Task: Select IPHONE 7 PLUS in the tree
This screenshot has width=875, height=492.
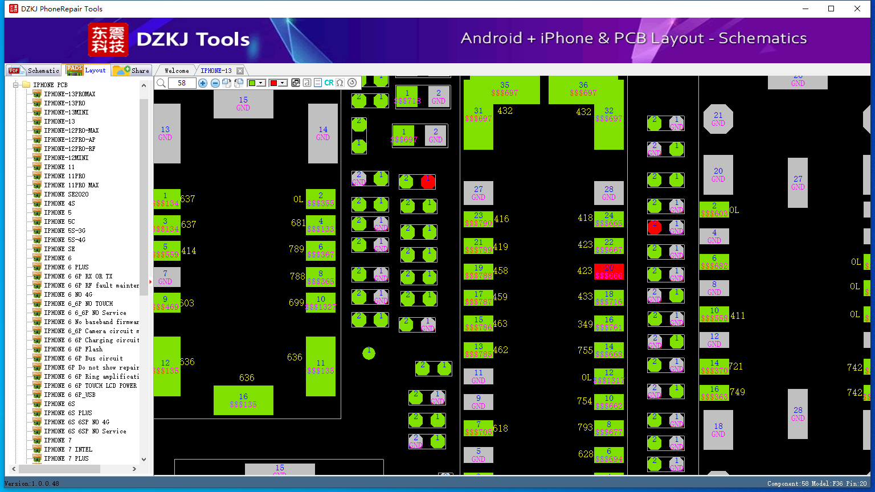Action: click(x=66, y=458)
